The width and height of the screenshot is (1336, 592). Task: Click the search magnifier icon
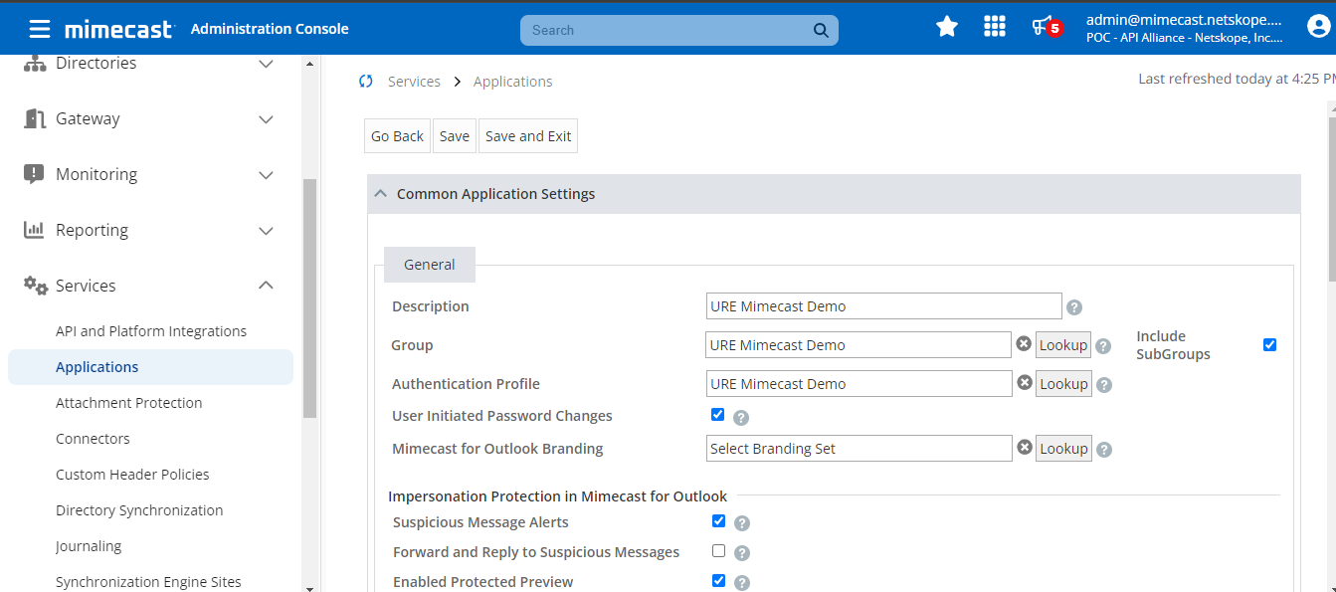point(821,30)
